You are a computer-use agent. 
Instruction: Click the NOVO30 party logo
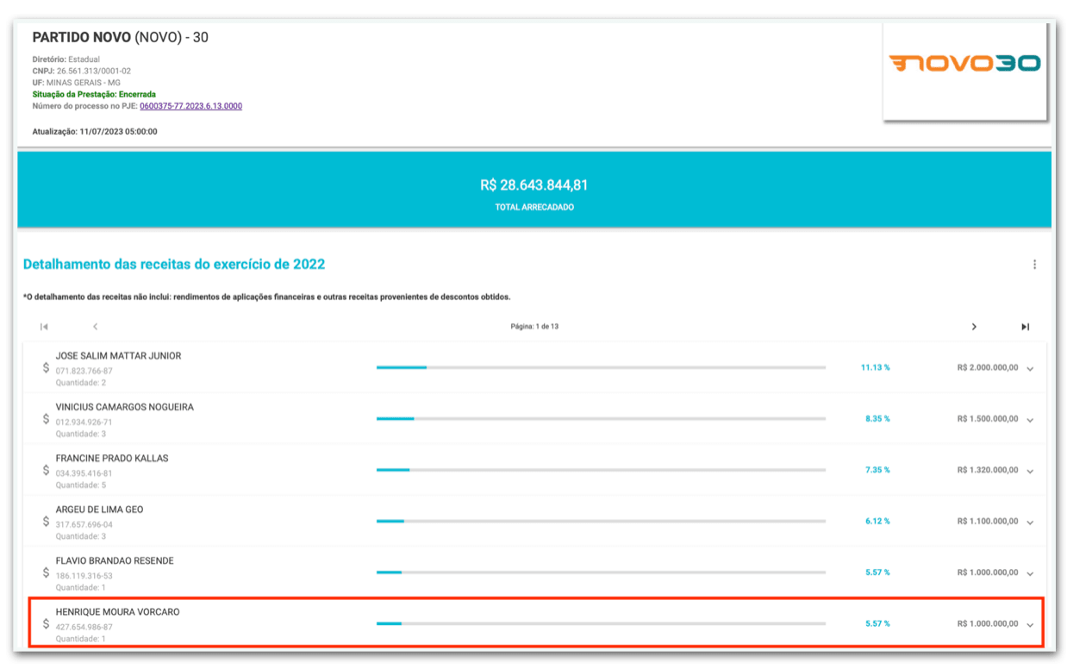[964, 63]
